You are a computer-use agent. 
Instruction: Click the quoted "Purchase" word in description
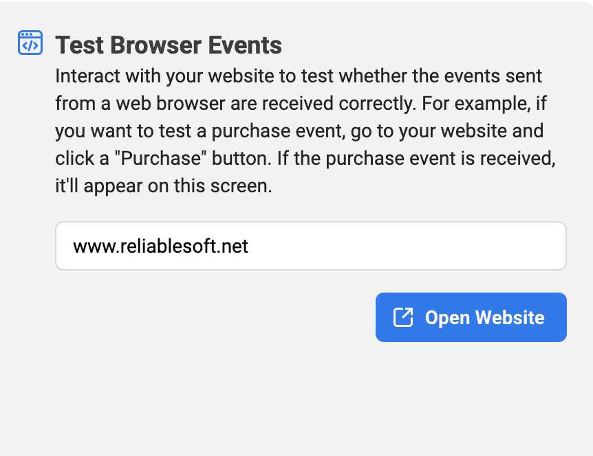[x=155, y=159]
